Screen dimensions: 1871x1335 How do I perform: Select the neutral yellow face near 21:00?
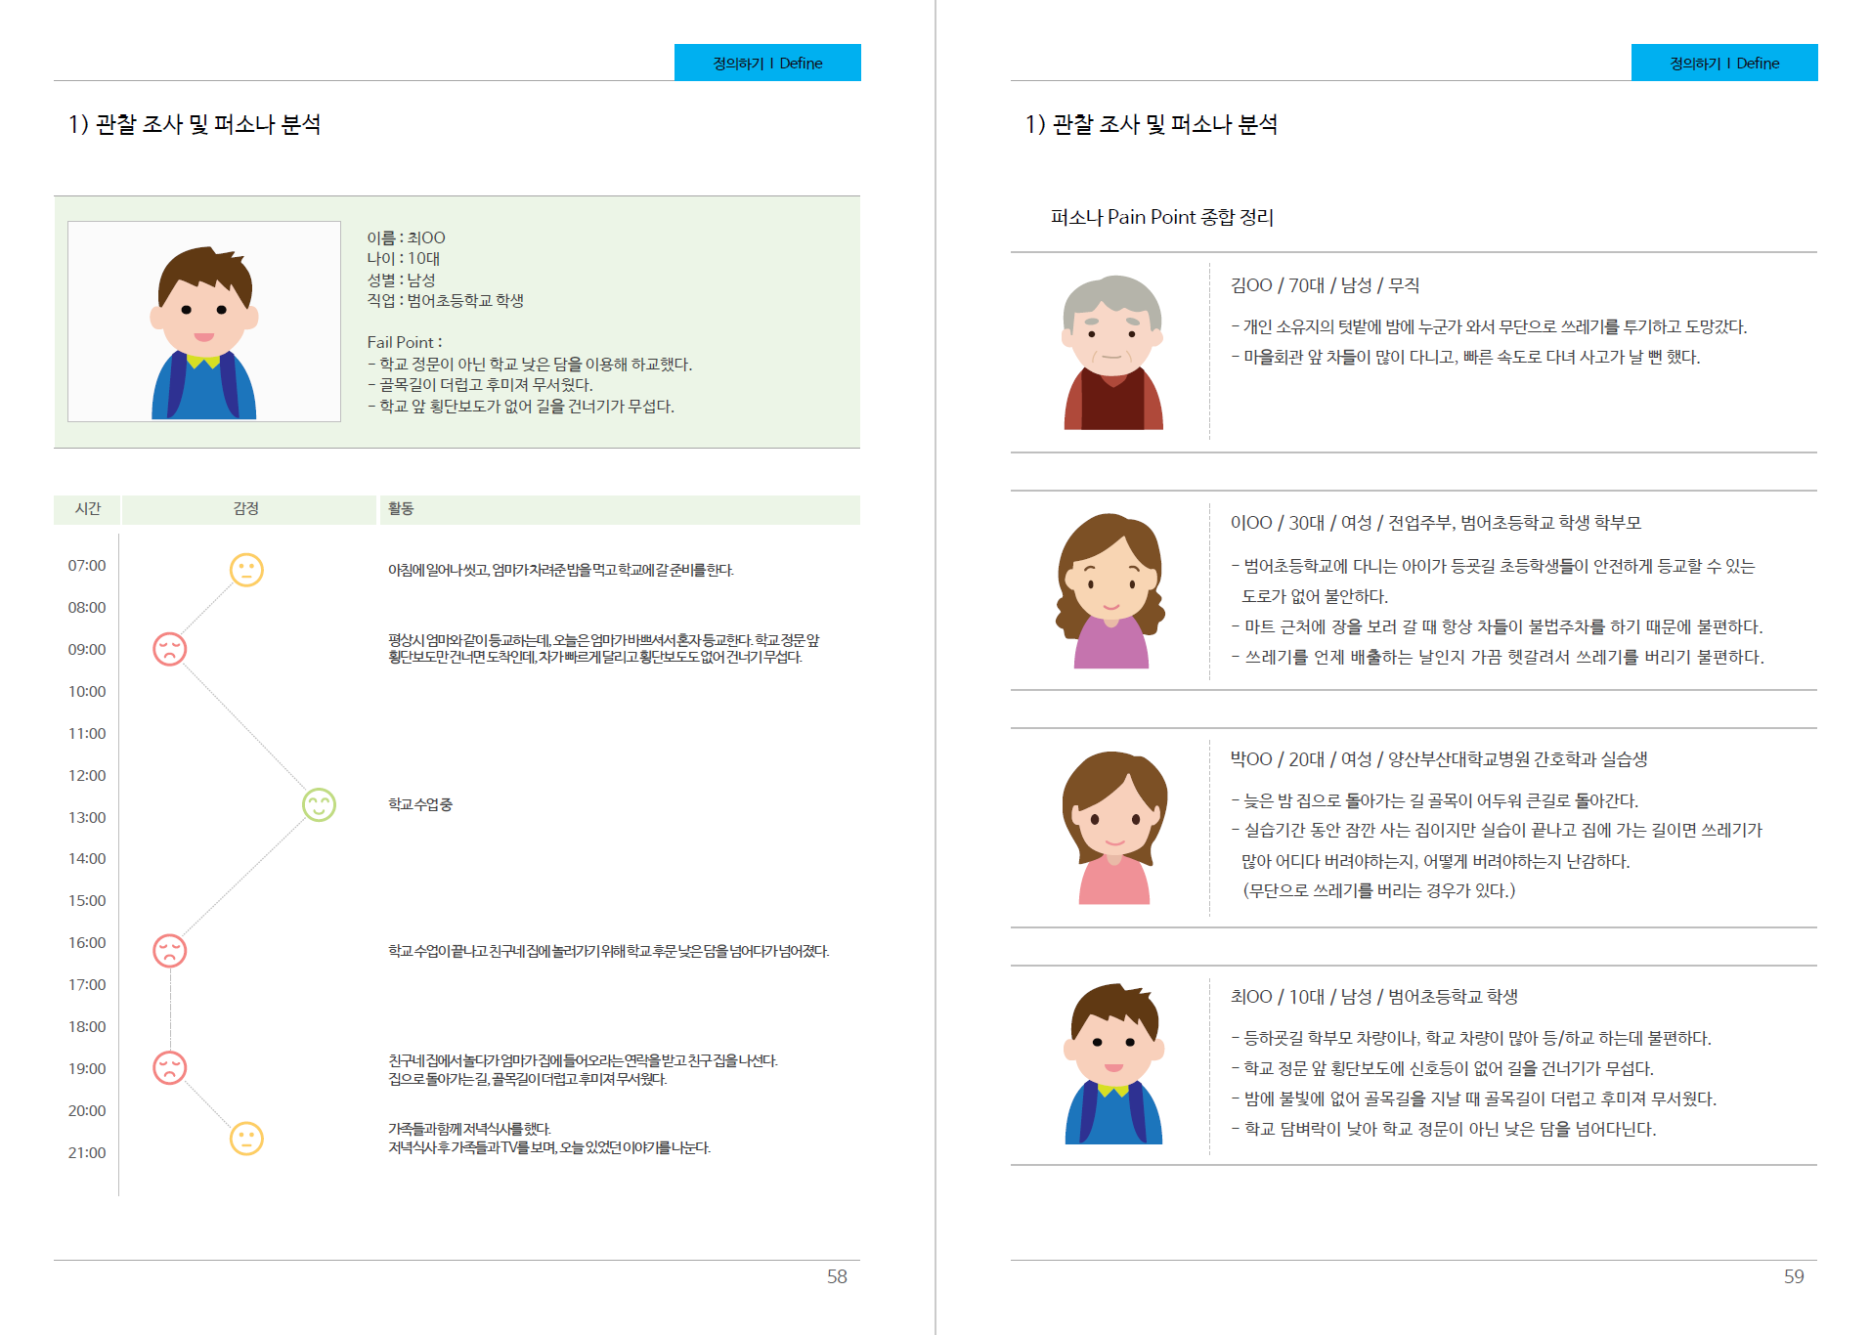(246, 1139)
